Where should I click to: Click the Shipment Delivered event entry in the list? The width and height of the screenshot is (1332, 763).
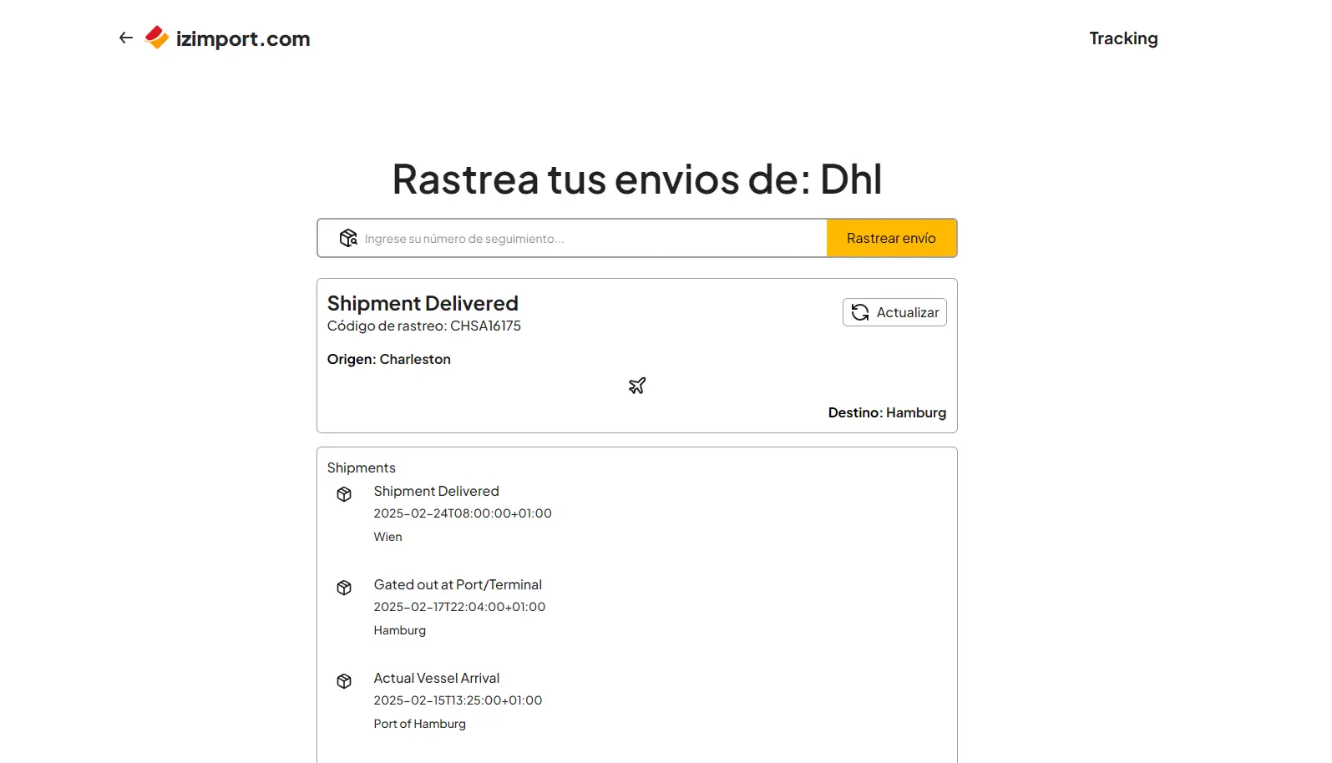point(436,491)
